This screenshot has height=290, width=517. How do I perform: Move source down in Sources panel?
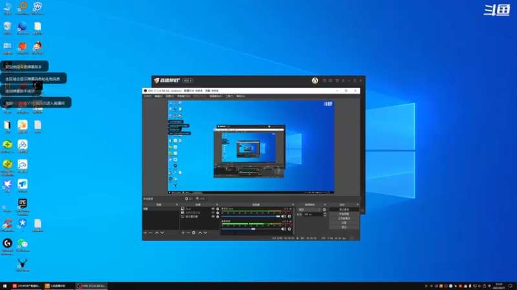[206, 233]
